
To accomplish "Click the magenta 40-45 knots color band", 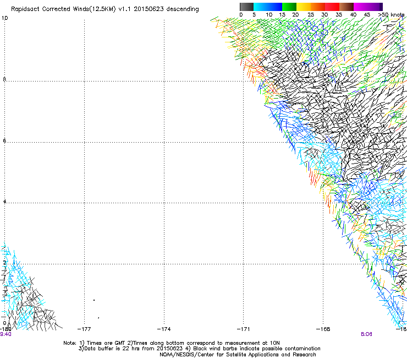I will [361, 7].
